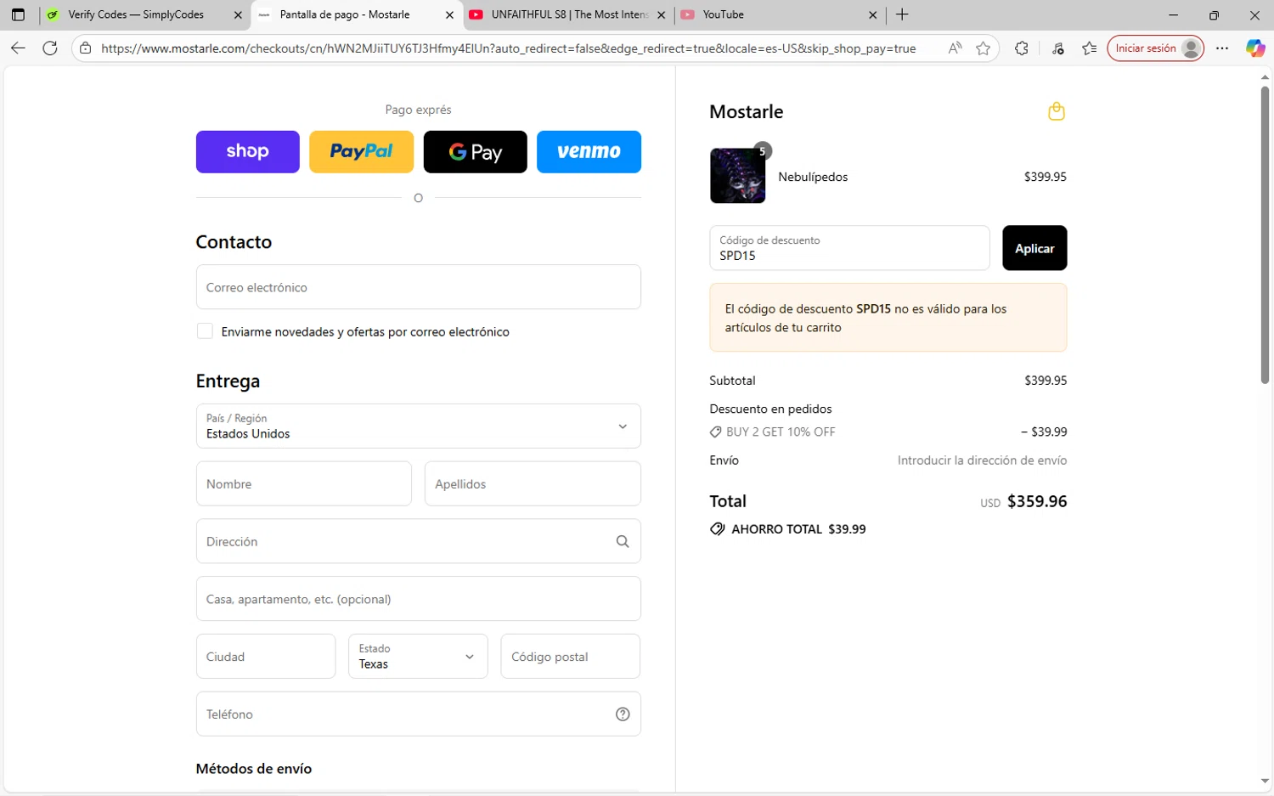This screenshot has height=796, width=1274.
Task: Show phone field help icon
Action: point(623,714)
